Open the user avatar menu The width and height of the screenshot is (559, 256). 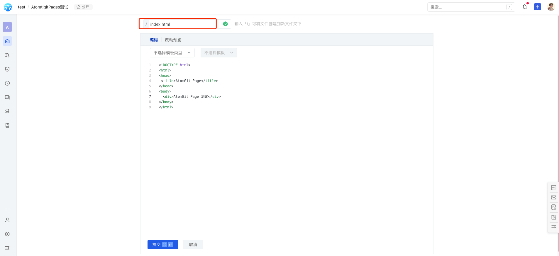coord(551,7)
